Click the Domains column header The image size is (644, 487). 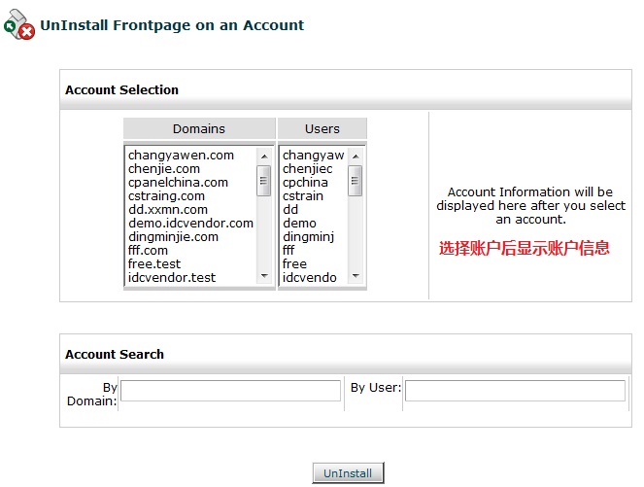click(x=199, y=128)
